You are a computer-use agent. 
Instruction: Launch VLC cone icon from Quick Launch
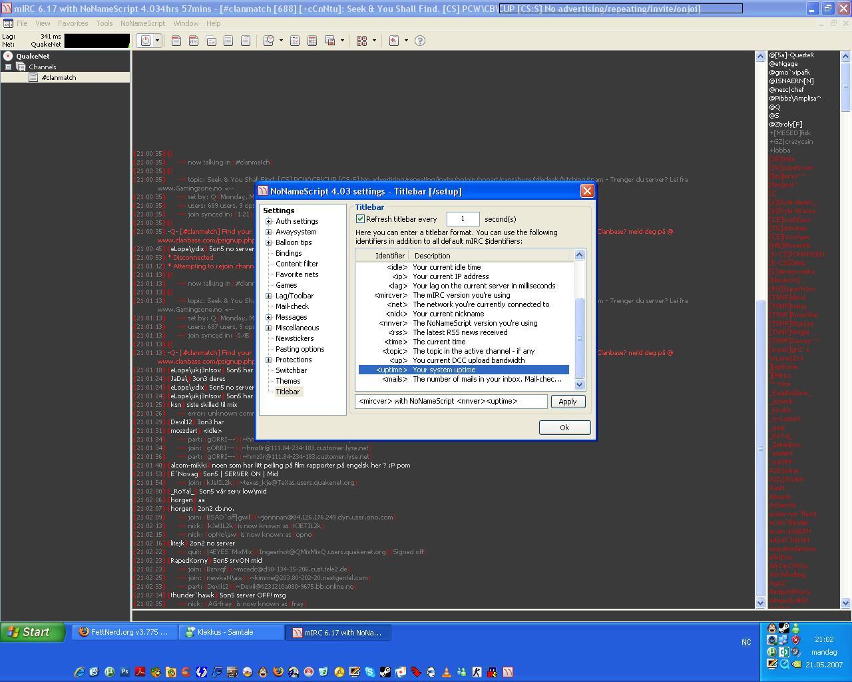446,672
